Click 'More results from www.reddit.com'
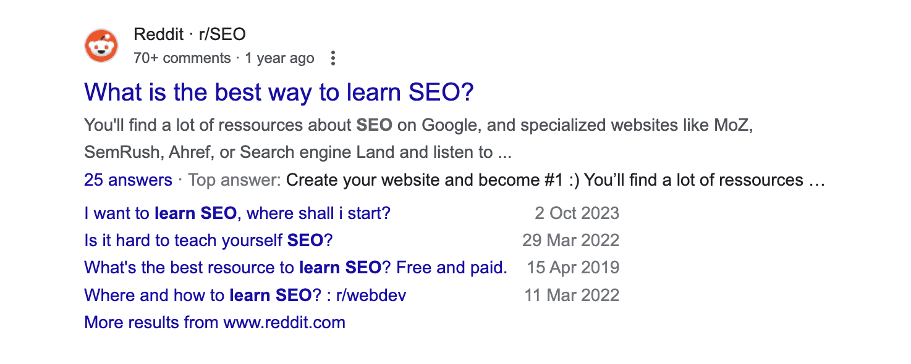 tap(214, 322)
